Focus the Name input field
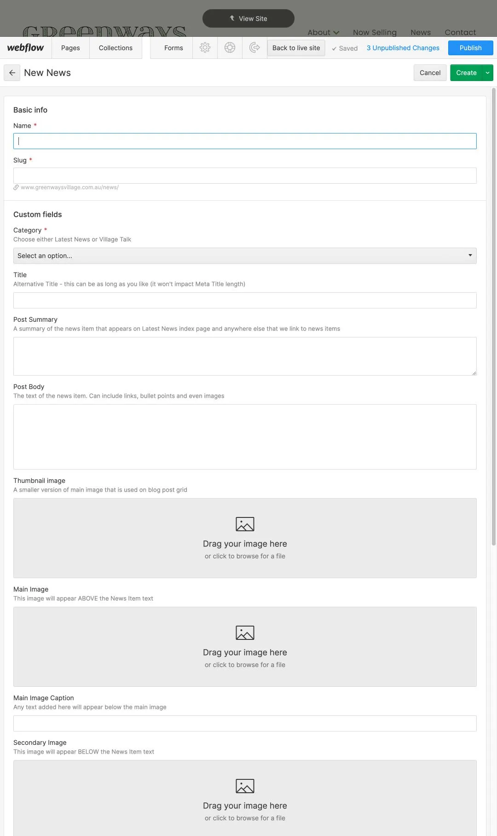Viewport: 497px width, 836px height. pyautogui.click(x=245, y=141)
